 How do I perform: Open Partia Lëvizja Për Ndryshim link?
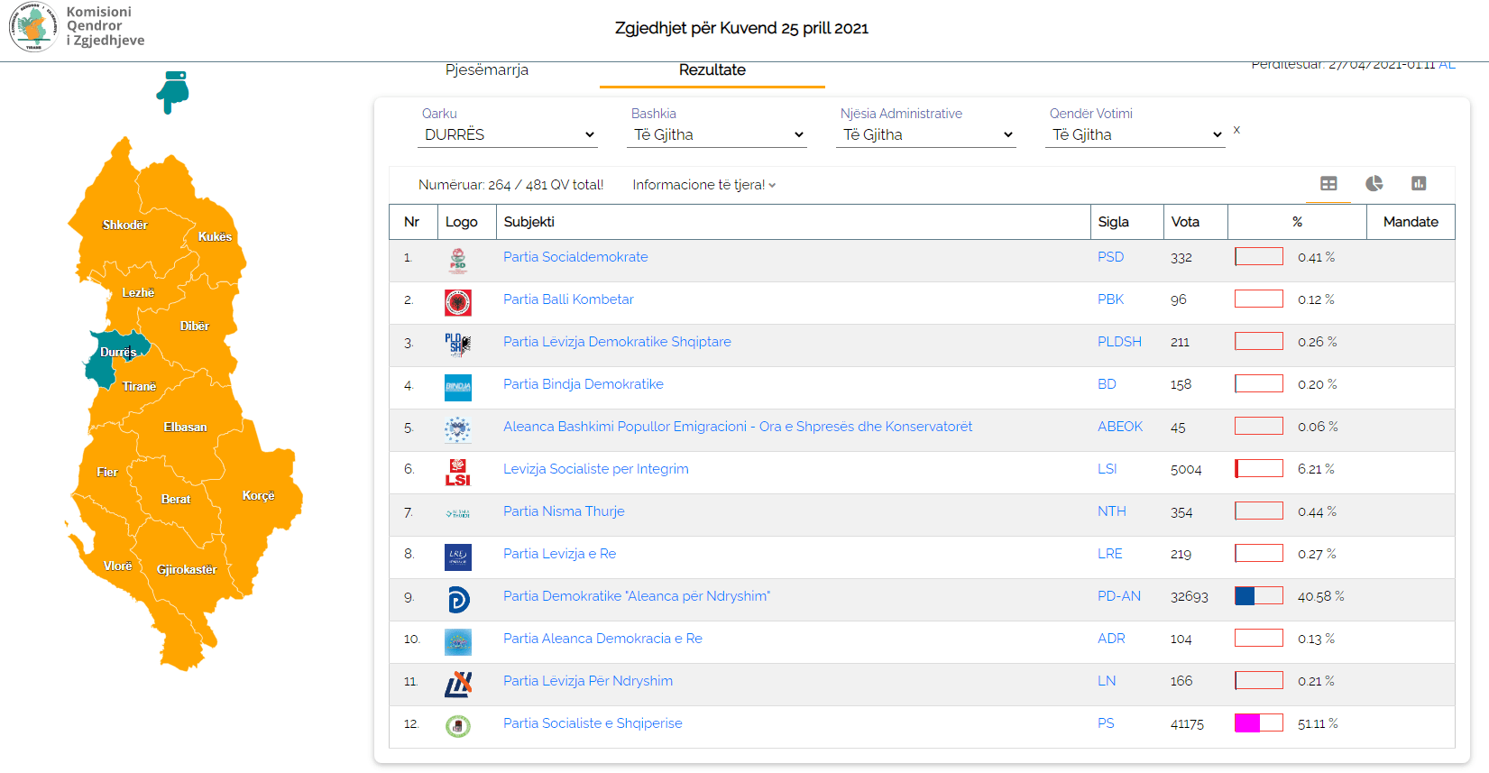pos(588,681)
